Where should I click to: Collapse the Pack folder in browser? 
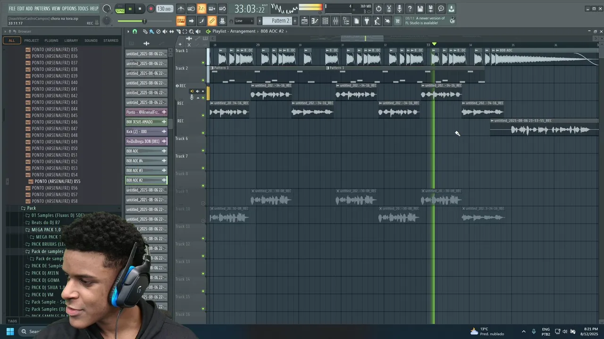tap(23, 208)
